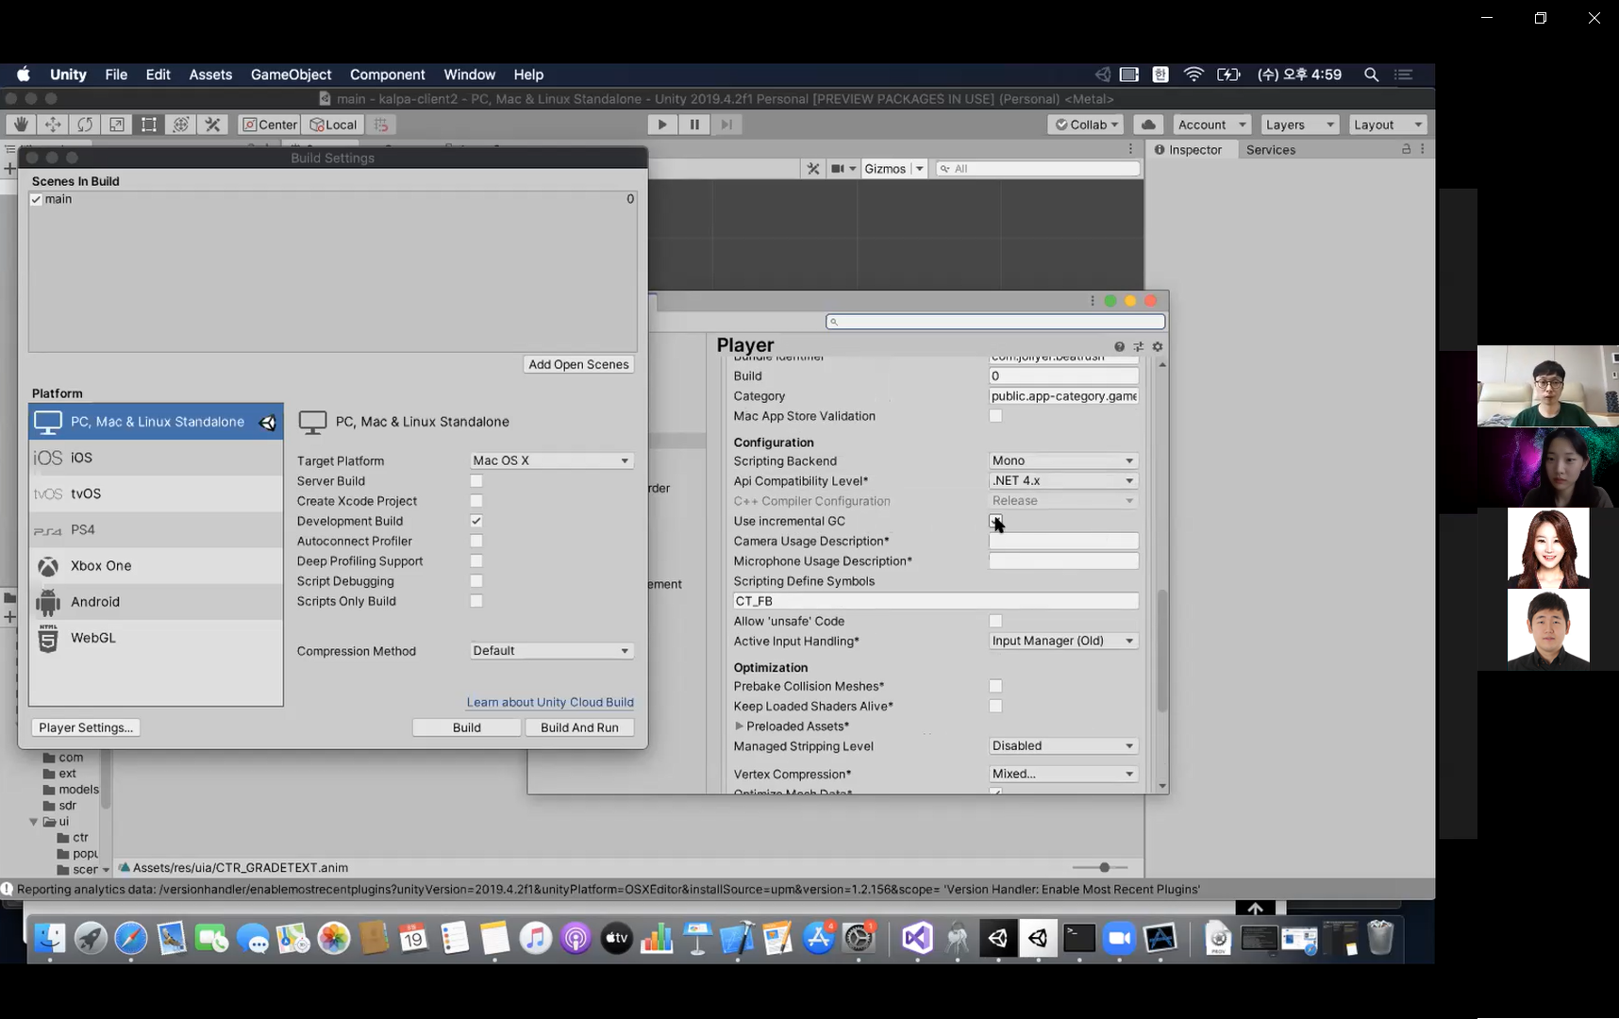This screenshot has width=1619, height=1019.
Task: Select the Hand tool in toolbar
Action: pyautogui.click(x=20, y=125)
